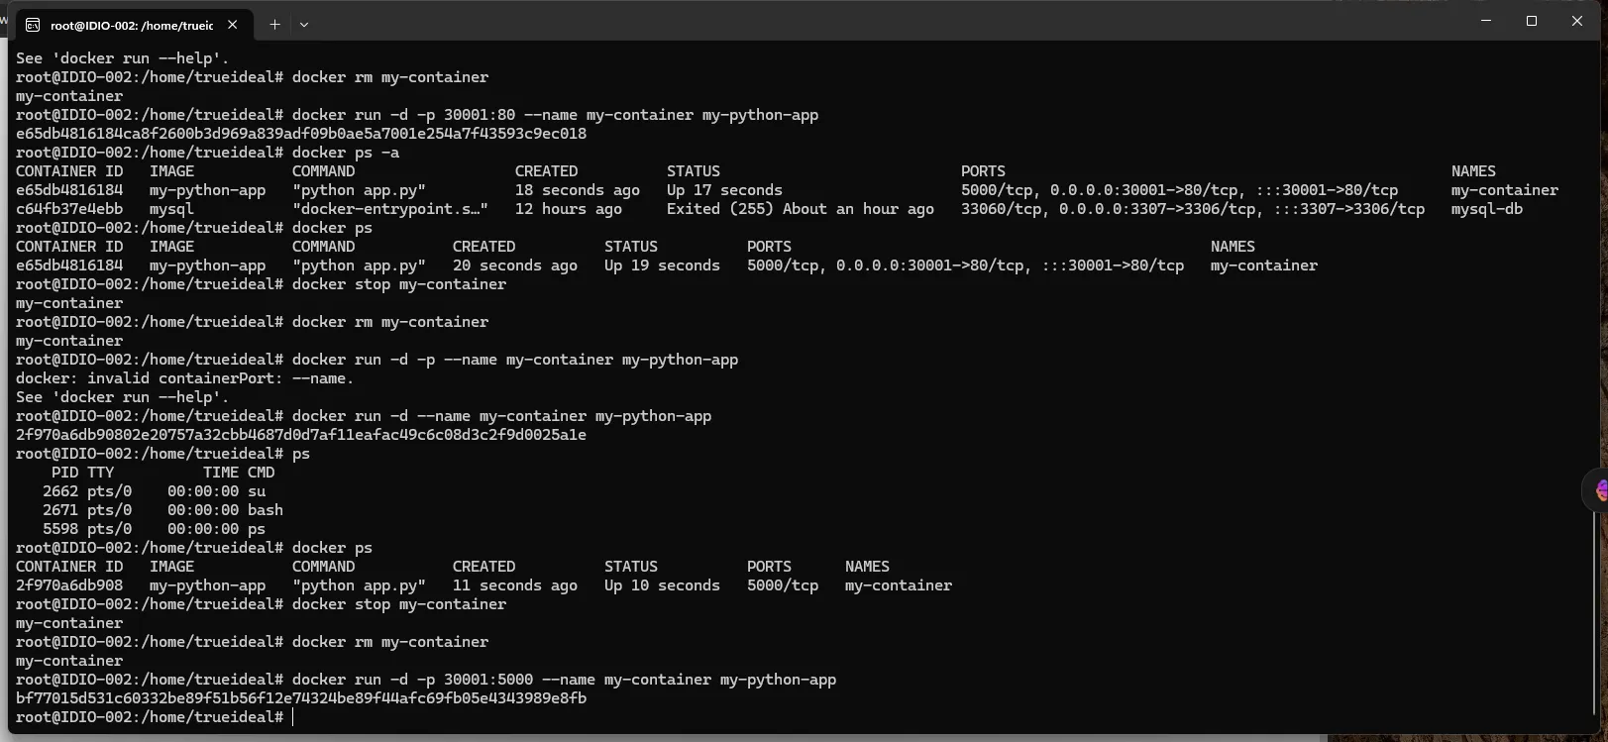Click mysql image name in table
Image resolution: width=1608 pixels, height=742 pixels.
click(x=171, y=209)
